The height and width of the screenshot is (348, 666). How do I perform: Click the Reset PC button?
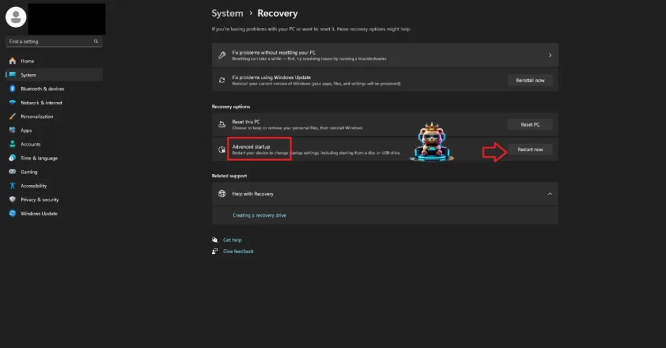530,124
